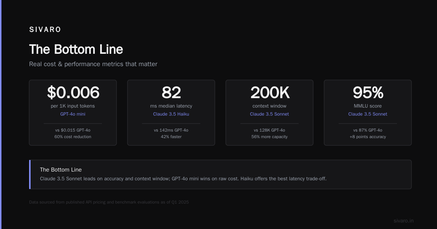
Task: Open Claude 3.5 Sonnet link under MMLU score
Action: coord(368,114)
